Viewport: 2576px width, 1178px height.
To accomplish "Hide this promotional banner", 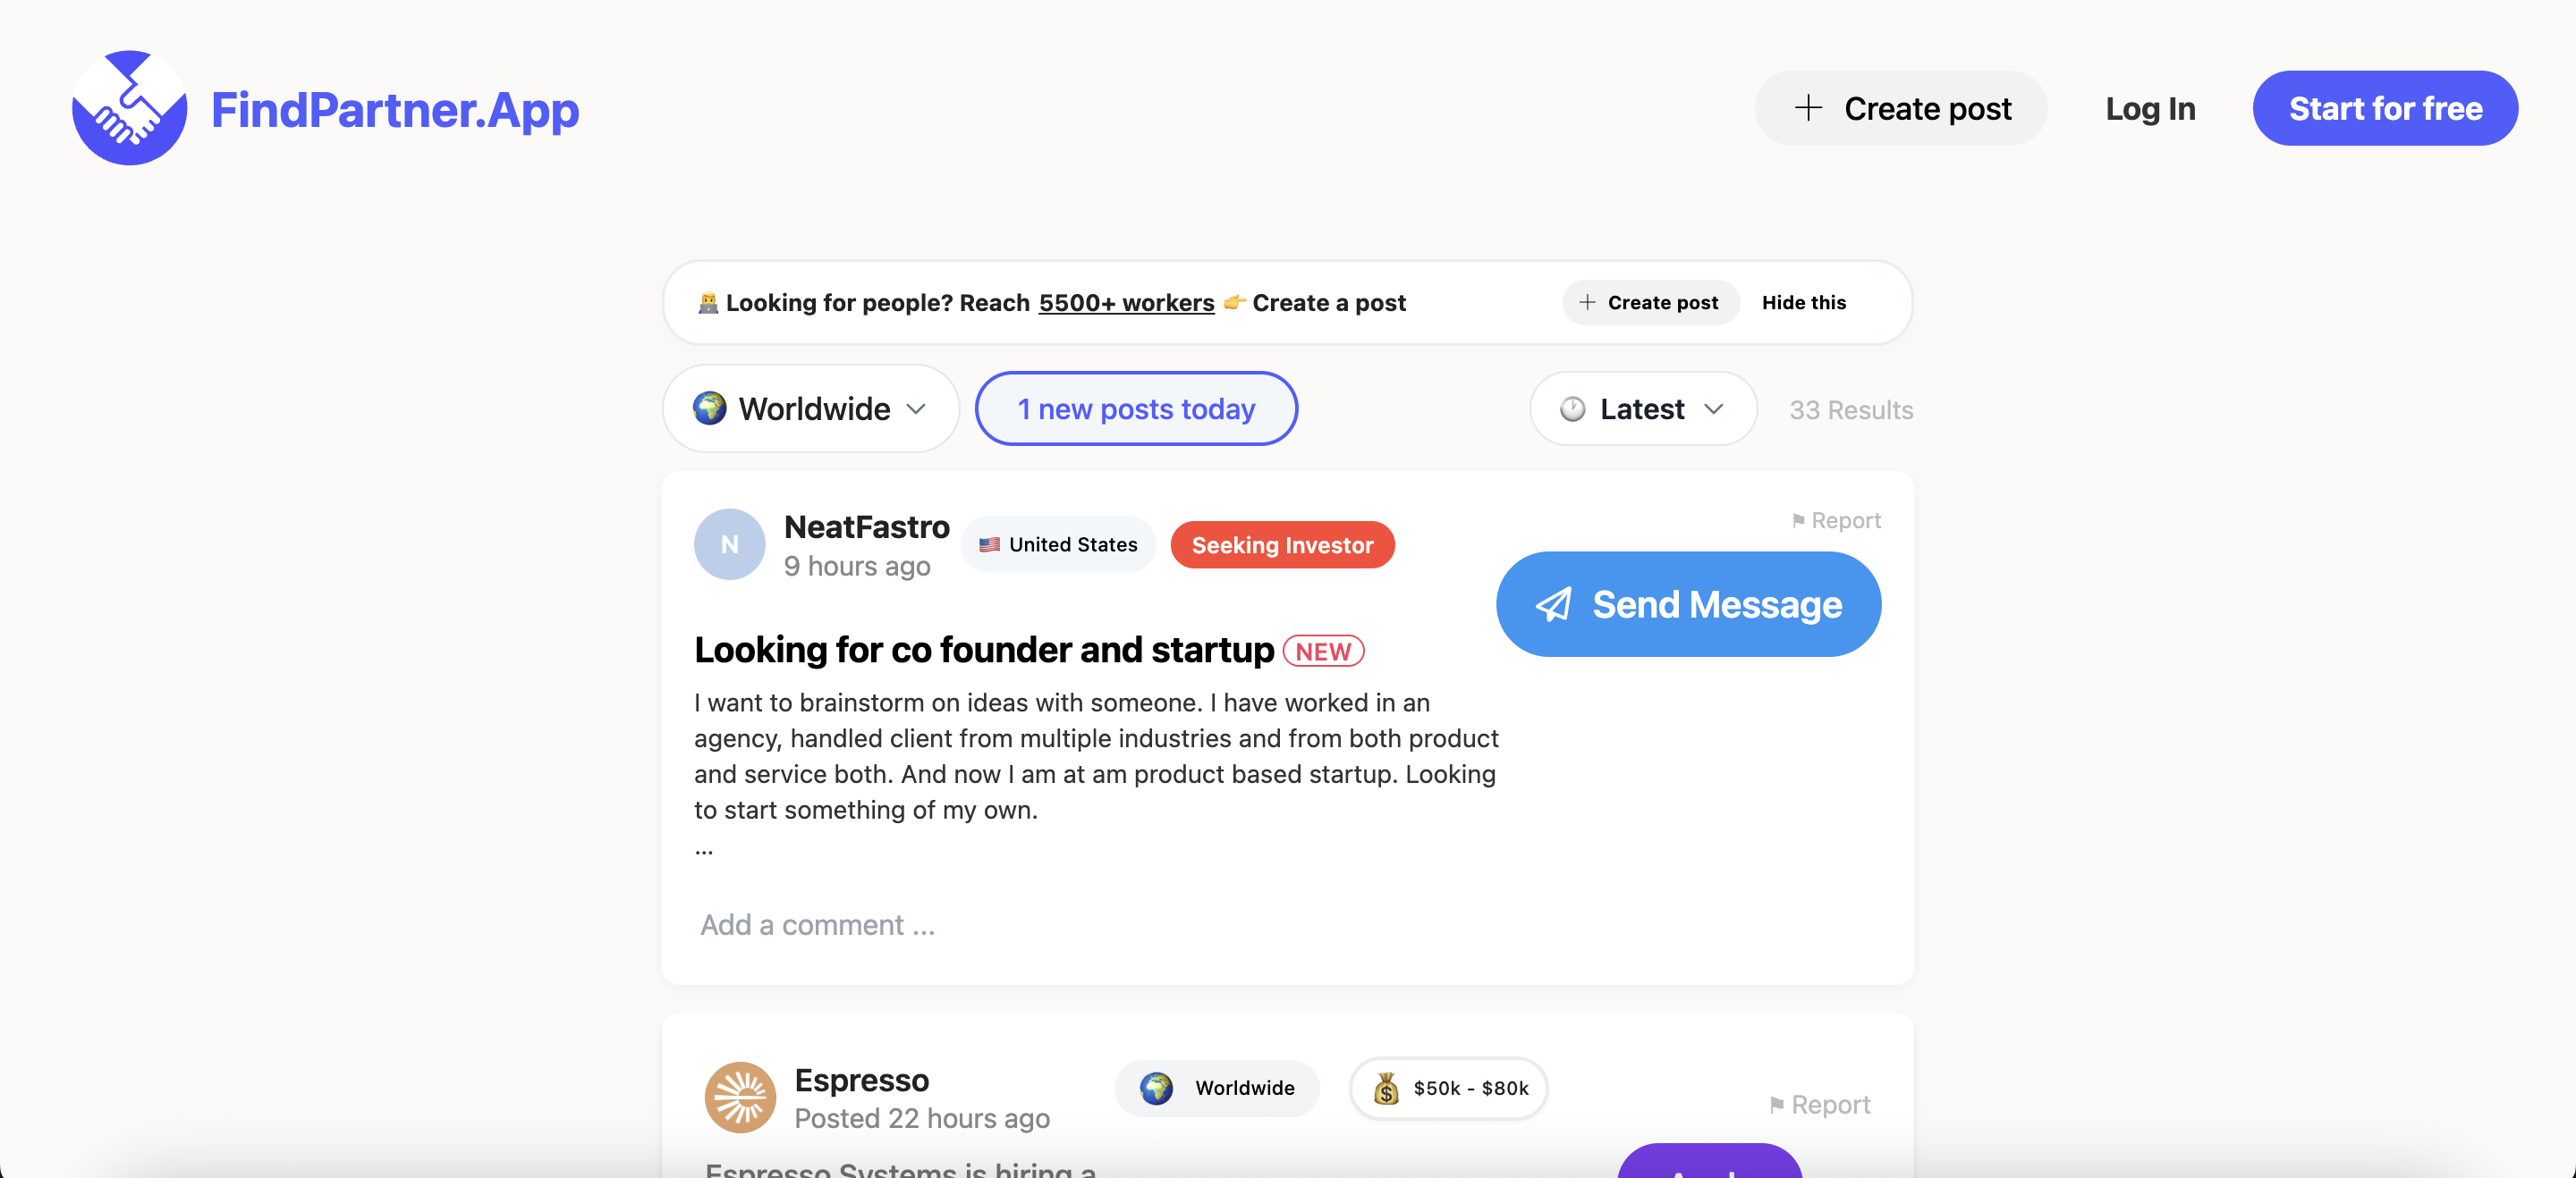I will tap(1804, 303).
